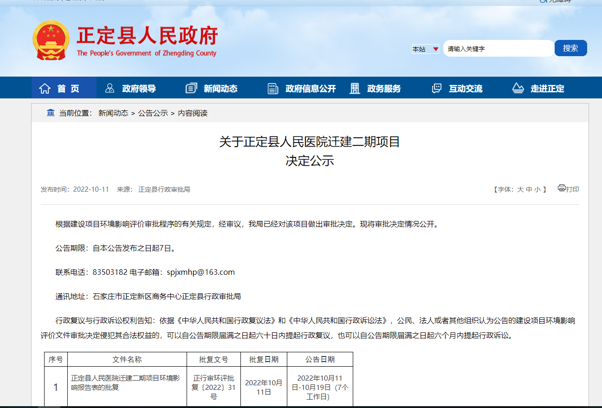Click the cell 正行审环评批复〔2022〕31号
The height and width of the screenshot is (408, 602).
(214, 387)
